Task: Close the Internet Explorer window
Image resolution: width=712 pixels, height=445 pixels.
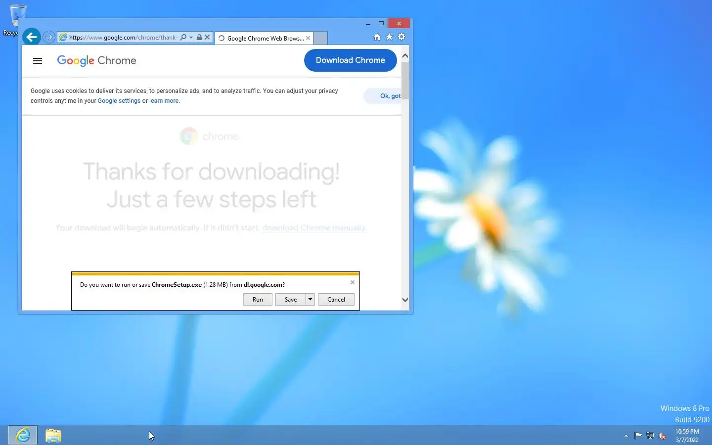Action: click(x=399, y=24)
